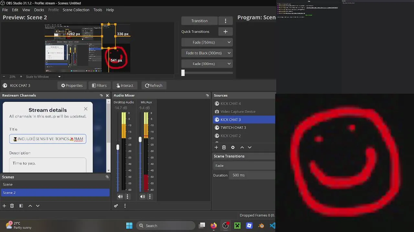Click the Transition button
Screen dimensions: 414x232
point(200,21)
